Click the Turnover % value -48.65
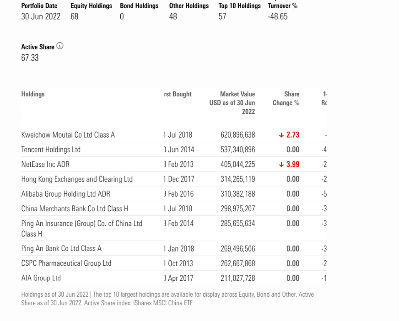 [x=277, y=17]
